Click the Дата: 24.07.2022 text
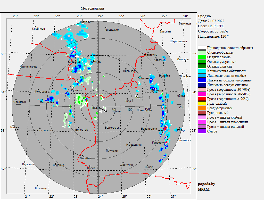This screenshot has width=264, height=200. click(x=211, y=21)
